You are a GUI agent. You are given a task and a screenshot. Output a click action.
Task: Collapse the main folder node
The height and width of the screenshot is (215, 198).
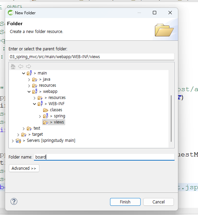(x=23, y=73)
